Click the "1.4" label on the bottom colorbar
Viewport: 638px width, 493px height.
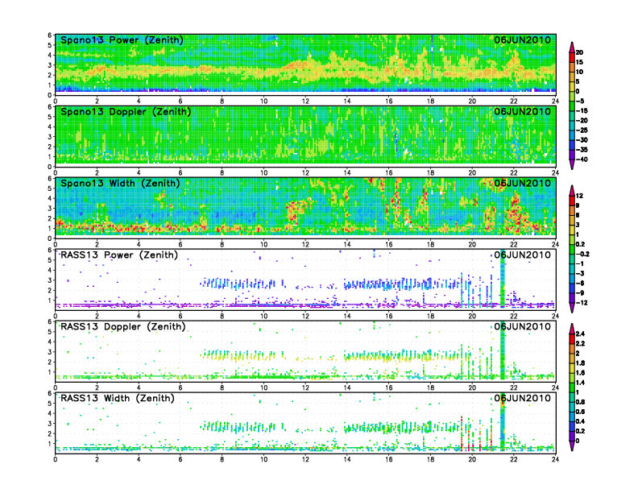tap(580, 383)
